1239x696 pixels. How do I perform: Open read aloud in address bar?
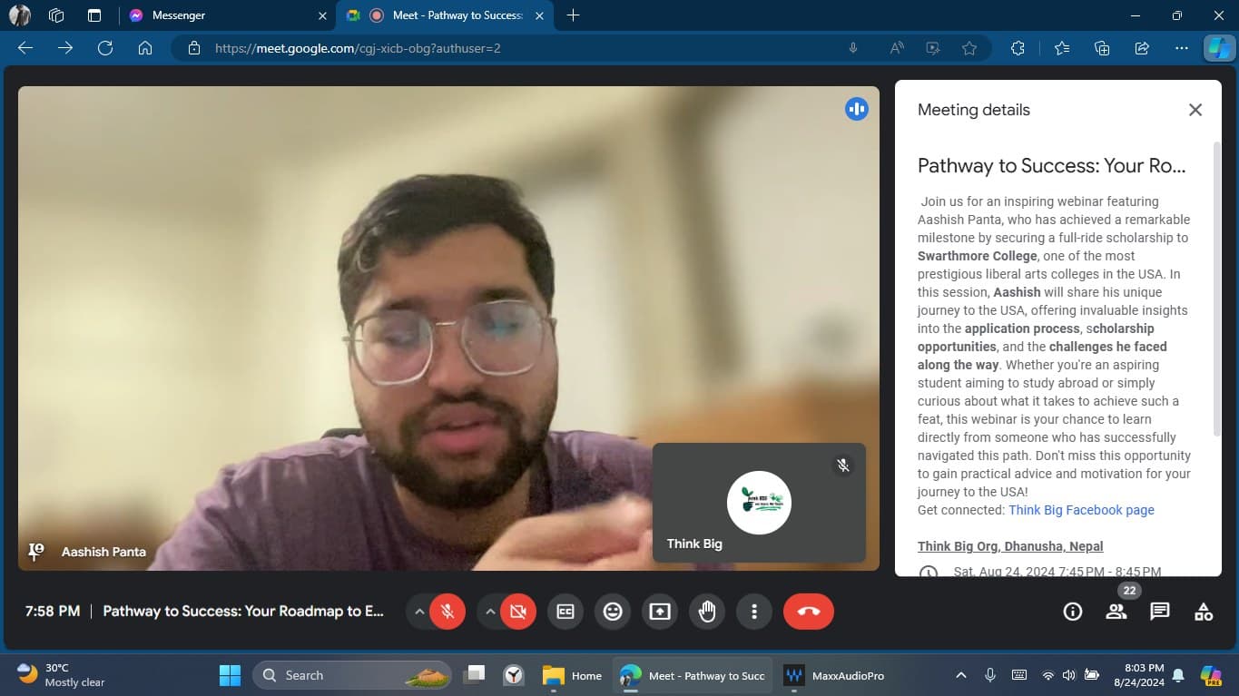click(897, 48)
